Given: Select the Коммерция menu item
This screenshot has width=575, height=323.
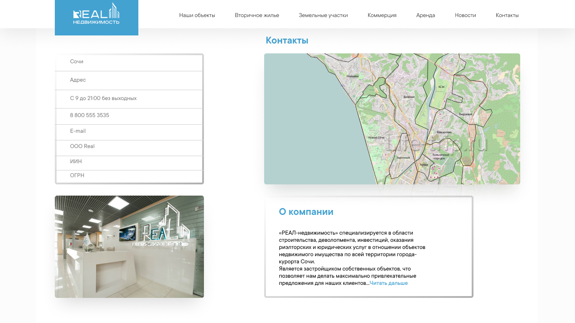Looking at the screenshot, I should [382, 15].
